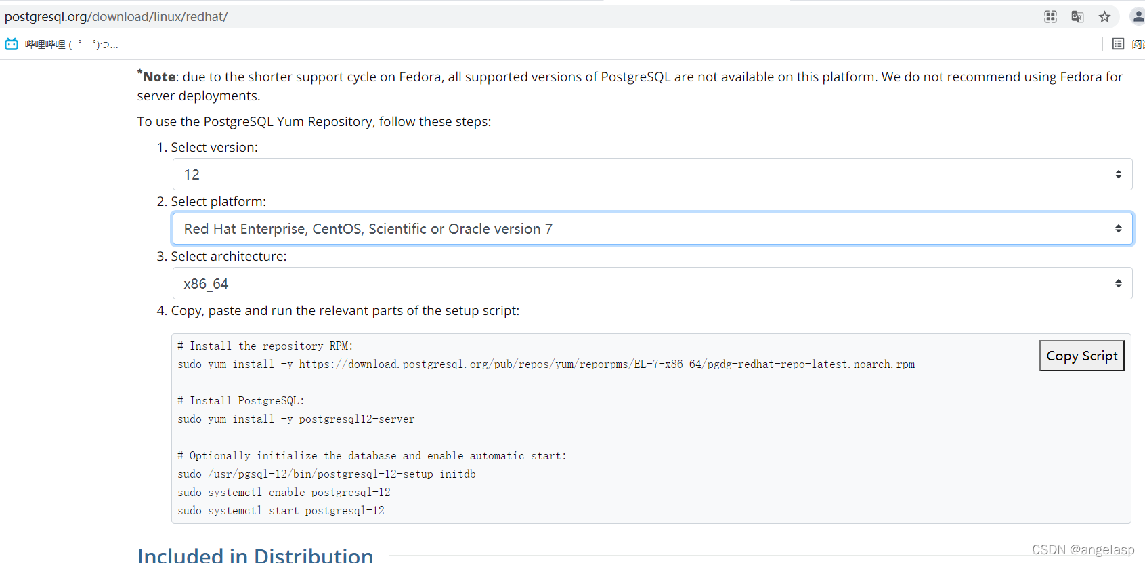Click the systemctl enable postgresql-12 line
The image size is (1145, 563).
[x=284, y=493]
